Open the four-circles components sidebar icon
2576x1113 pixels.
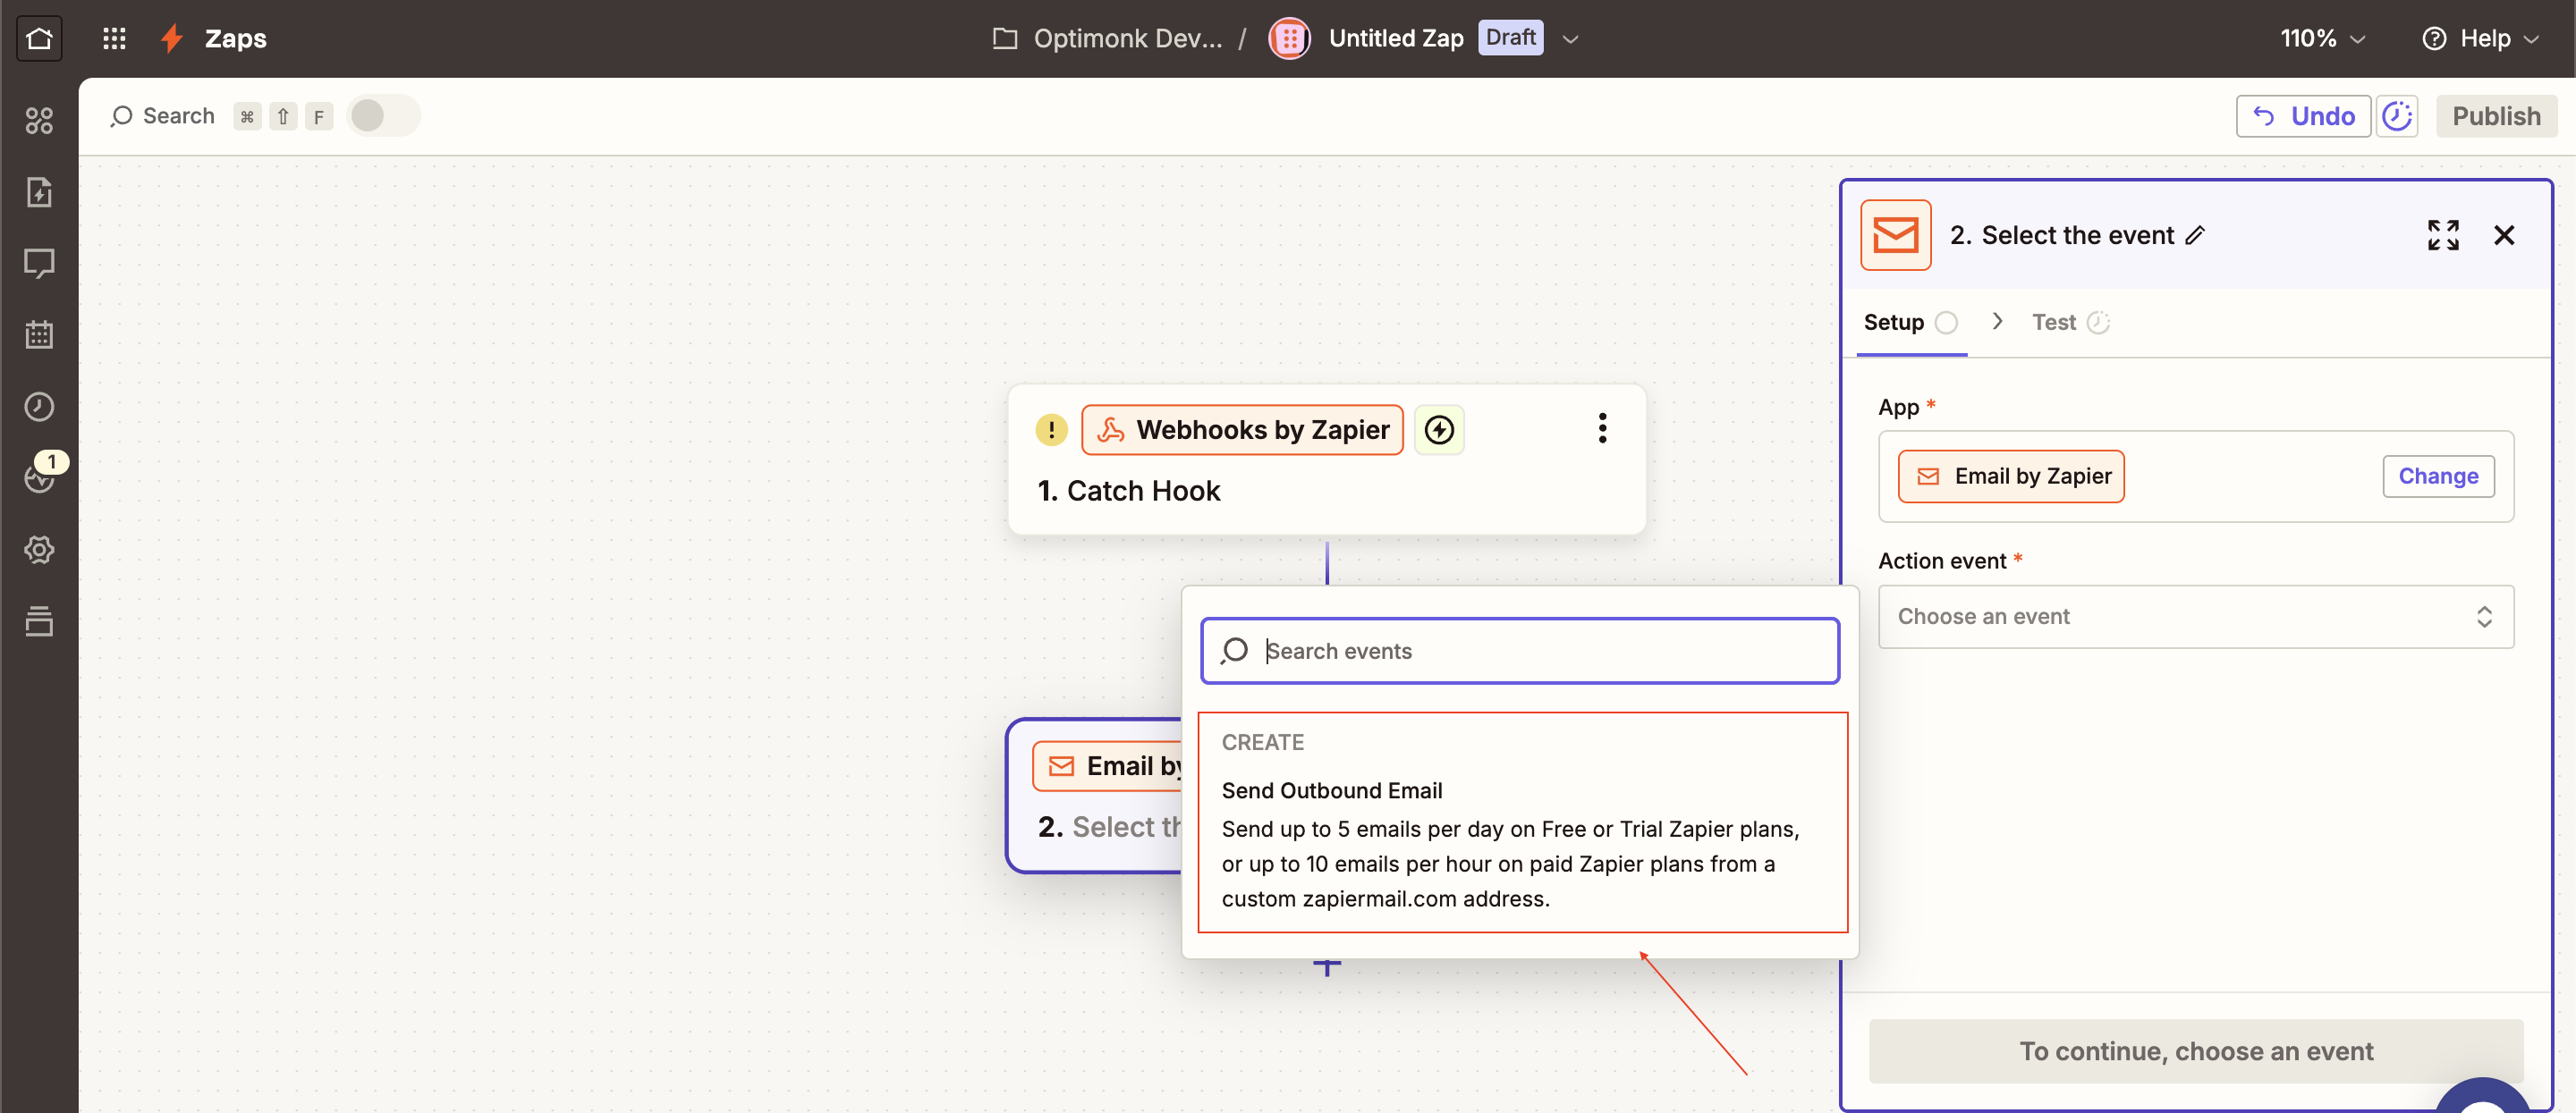coord(39,120)
